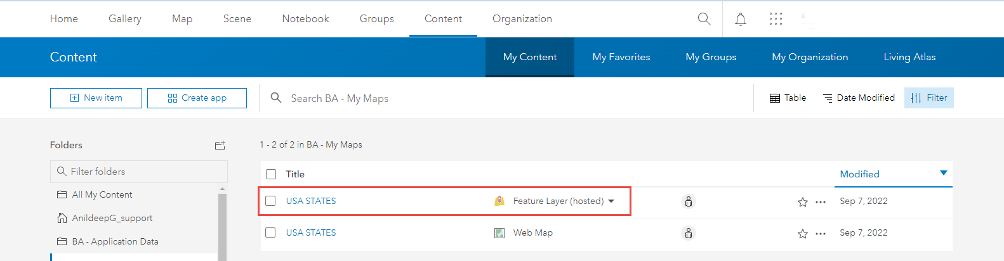This screenshot has width=1004, height=261.
Task: Expand the Feature Layer (hosted) dropdown arrow
Action: [x=611, y=201]
